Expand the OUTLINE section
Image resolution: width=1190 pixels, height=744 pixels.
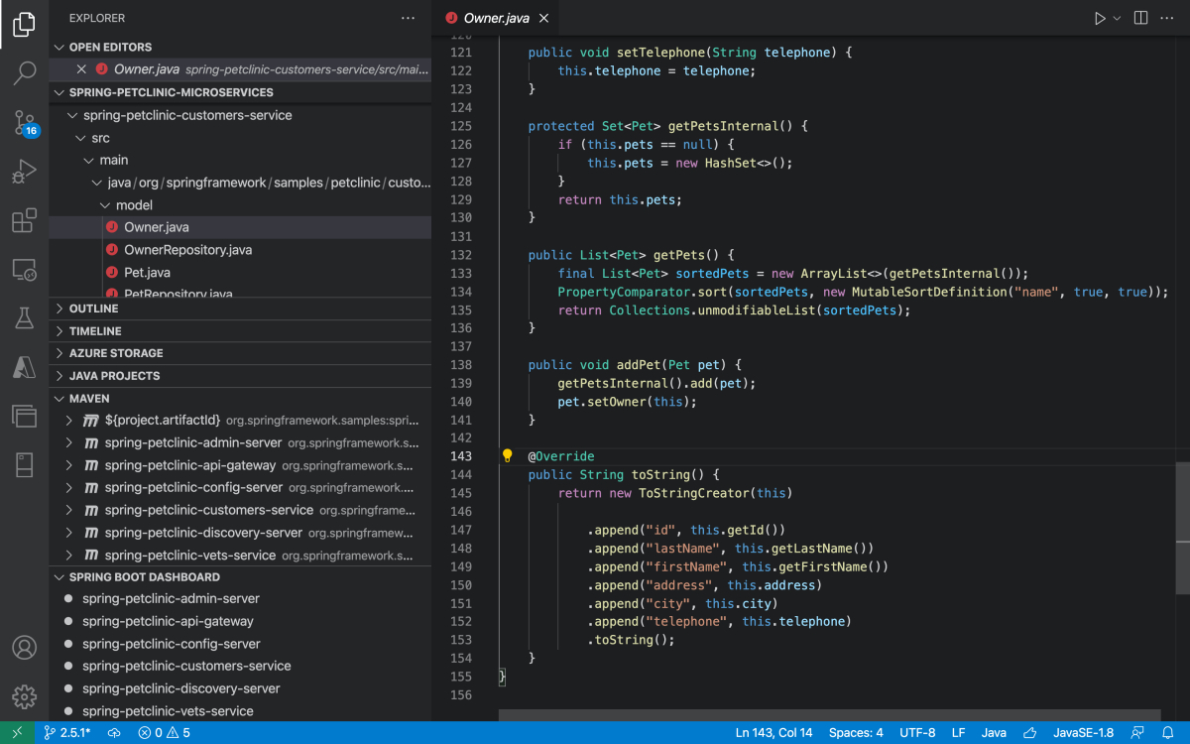click(x=95, y=309)
